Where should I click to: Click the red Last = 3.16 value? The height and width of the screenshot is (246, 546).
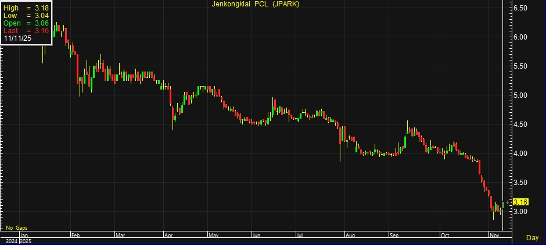[x=26, y=31]
